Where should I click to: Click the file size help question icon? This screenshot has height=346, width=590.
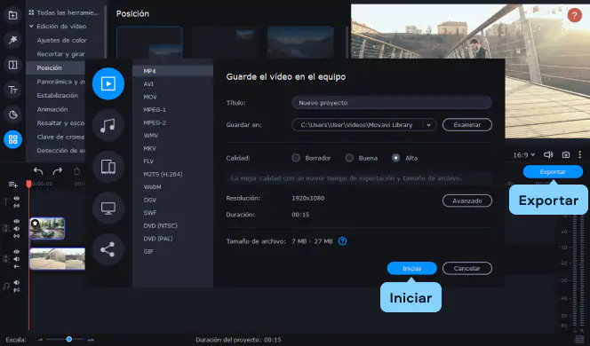pos(342,241)
